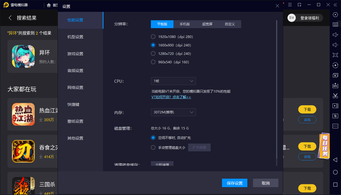
Task: Open 音频设置 settings section
Action: click(81, 71)
